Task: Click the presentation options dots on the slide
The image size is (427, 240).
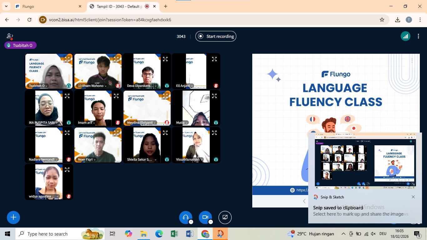Action: [412, 61]
